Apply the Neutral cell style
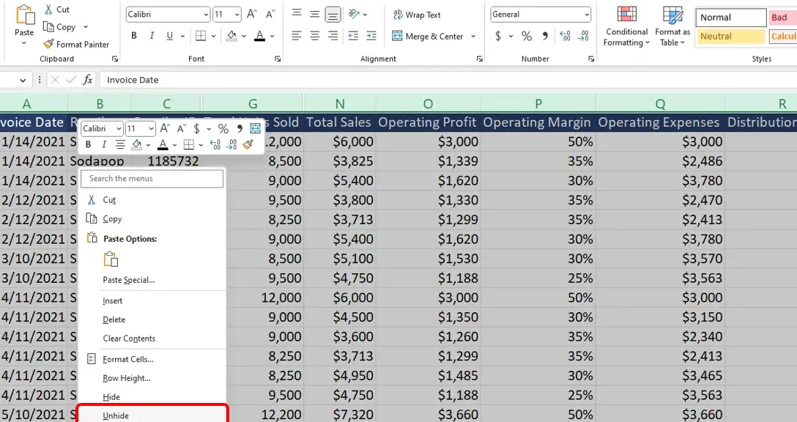Screen dimensions: 797x422 [x=730, y=36]
